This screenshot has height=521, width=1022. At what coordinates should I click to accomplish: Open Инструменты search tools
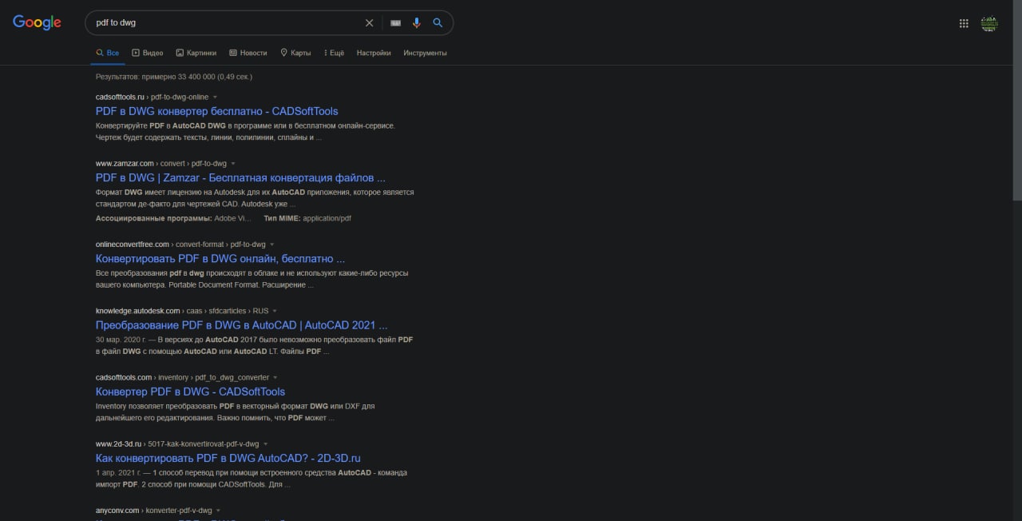click(425, 53)
